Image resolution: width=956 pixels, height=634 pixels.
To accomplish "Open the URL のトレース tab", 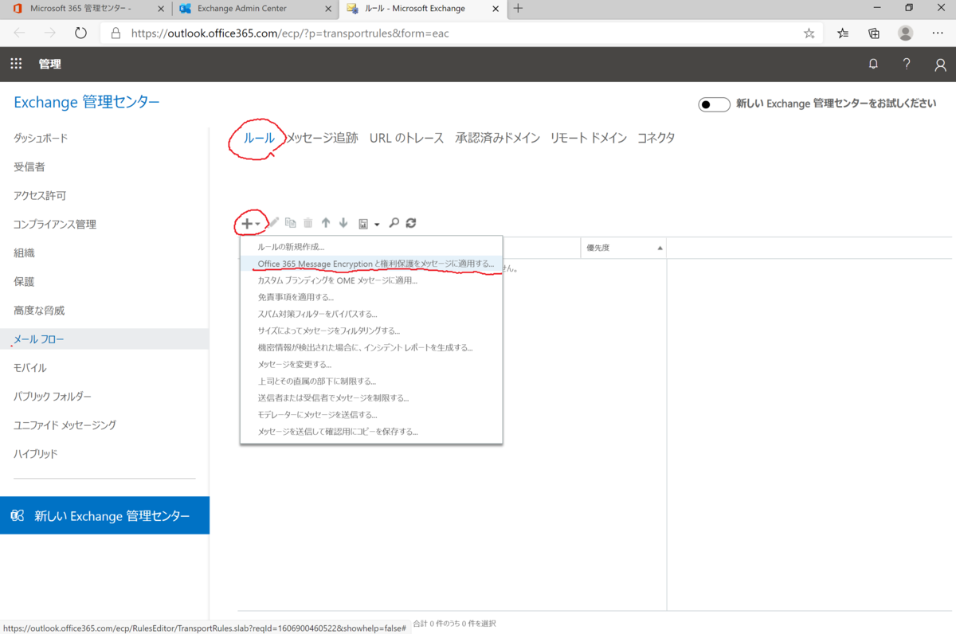I will (406, 138).
